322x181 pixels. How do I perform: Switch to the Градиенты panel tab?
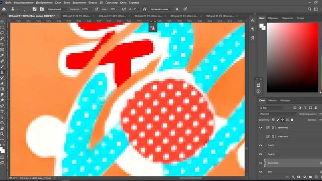pos(287,18)
